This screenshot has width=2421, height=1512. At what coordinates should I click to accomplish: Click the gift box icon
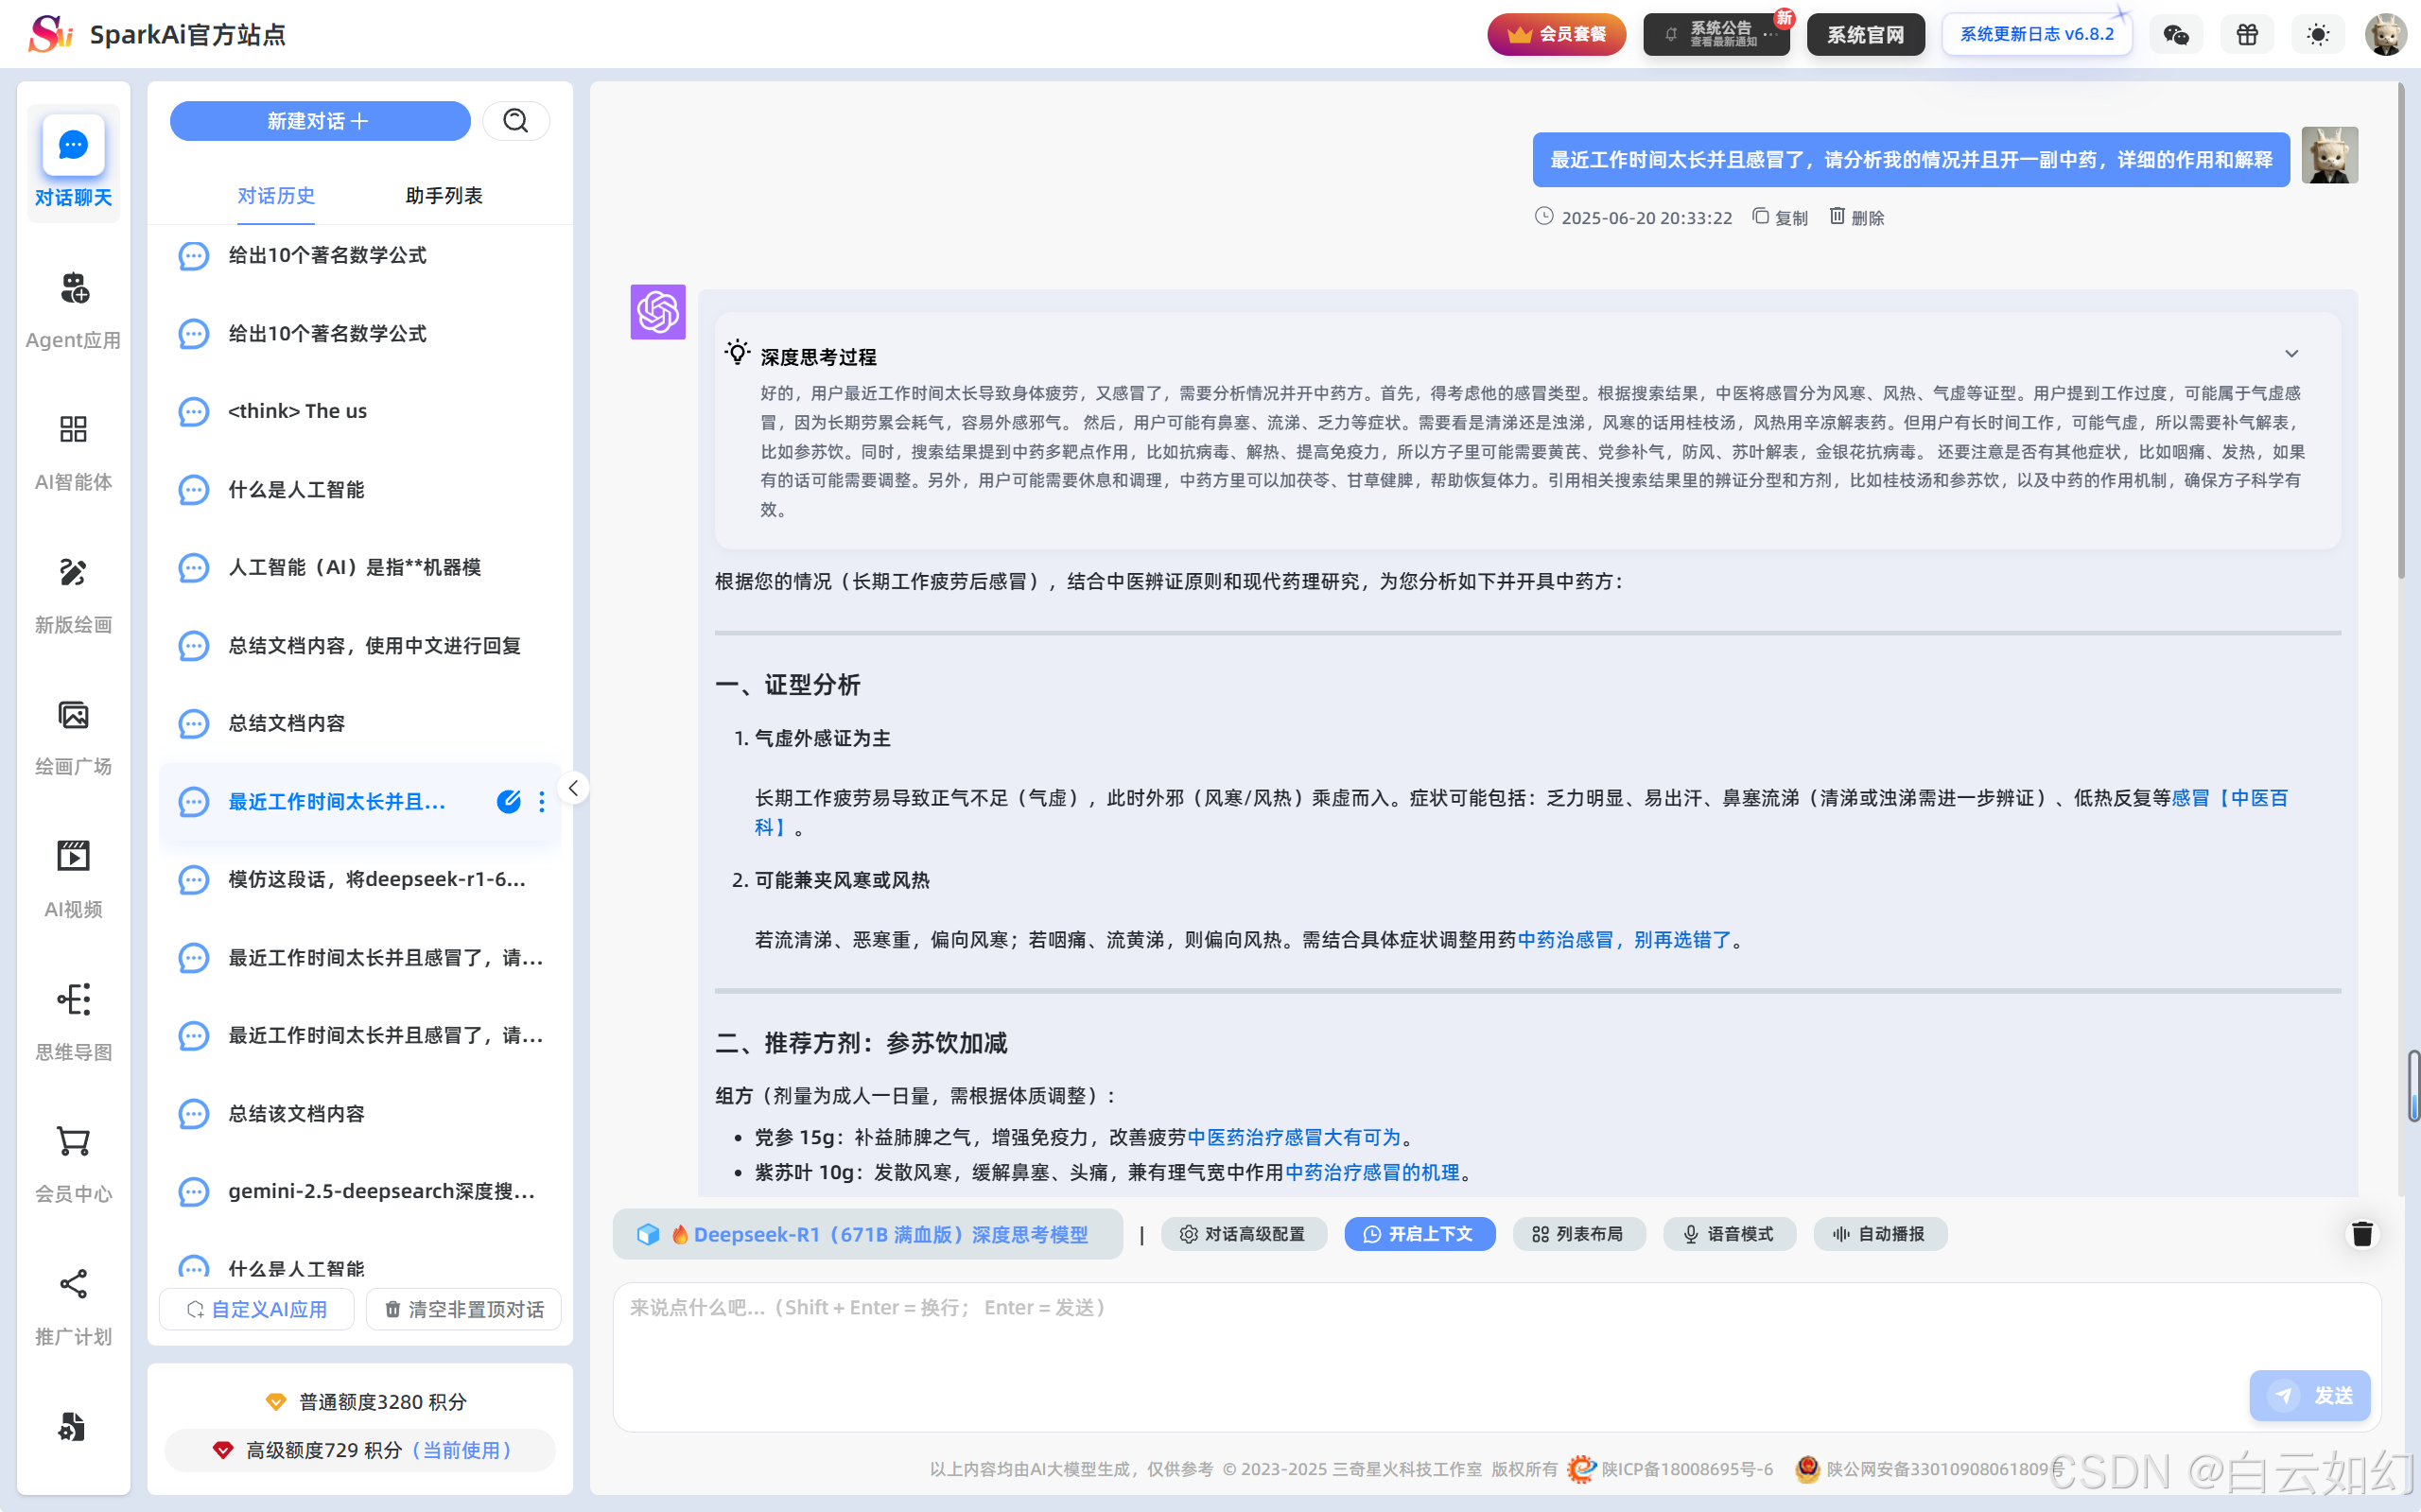2247,35
